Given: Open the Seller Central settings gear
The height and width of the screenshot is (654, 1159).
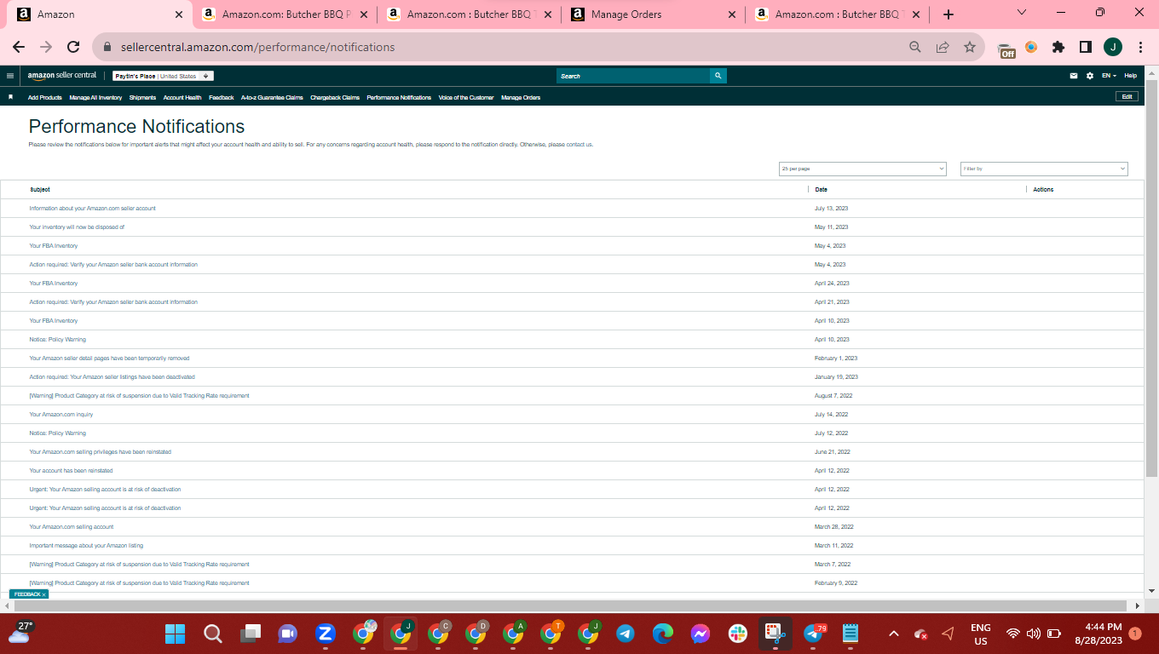Looking at the screenshot, I should [1090, 76].
